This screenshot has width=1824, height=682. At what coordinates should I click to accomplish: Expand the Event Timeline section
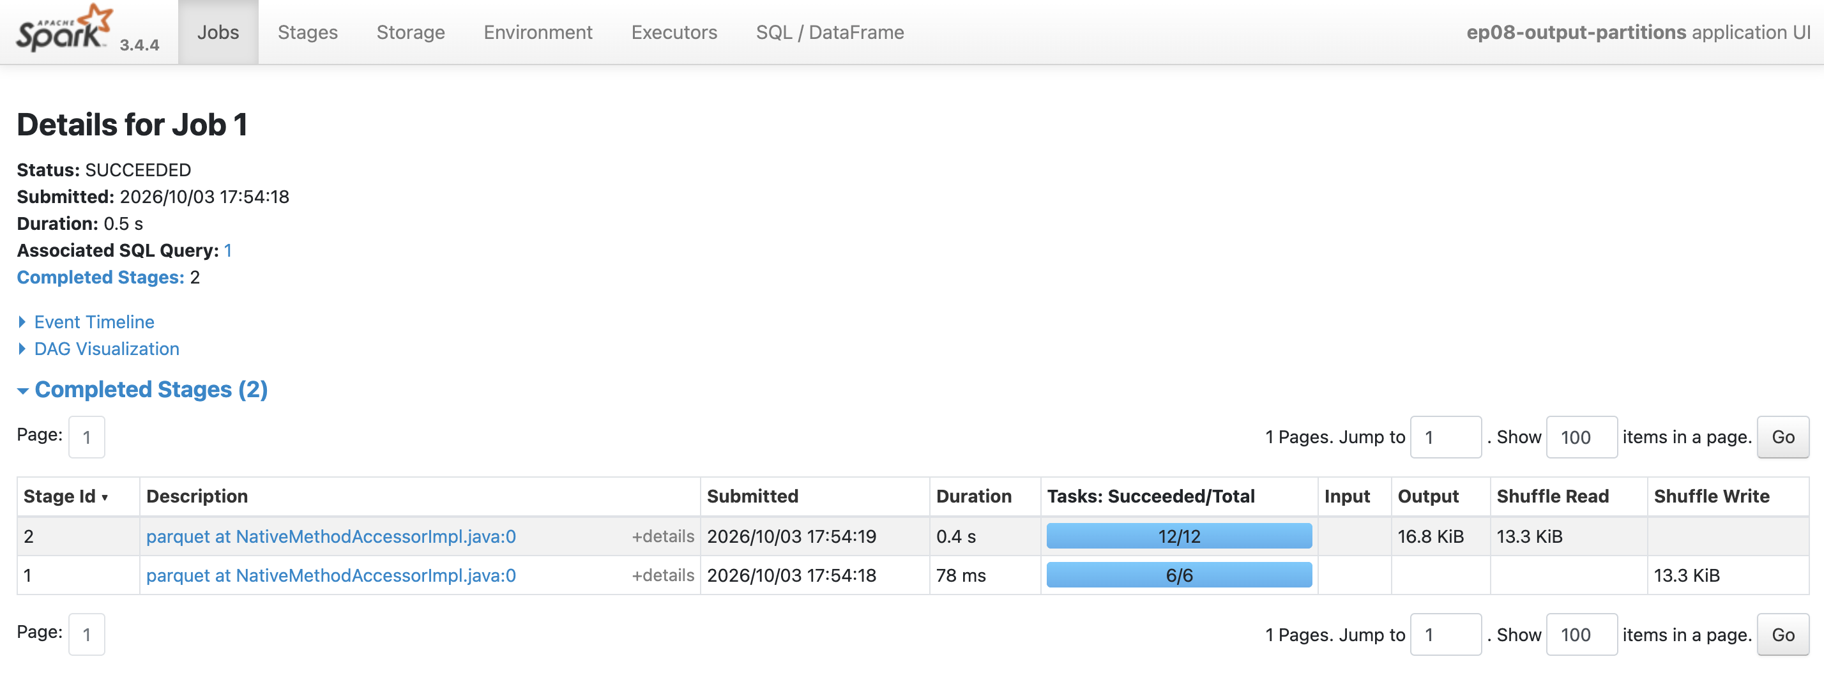tap(93, 322)
